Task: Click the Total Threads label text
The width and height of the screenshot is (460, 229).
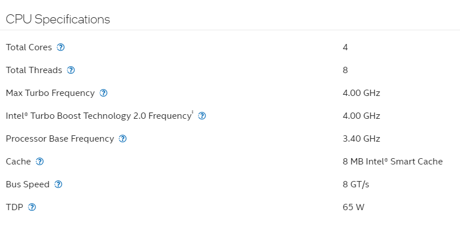Action: tap(34, 70)
